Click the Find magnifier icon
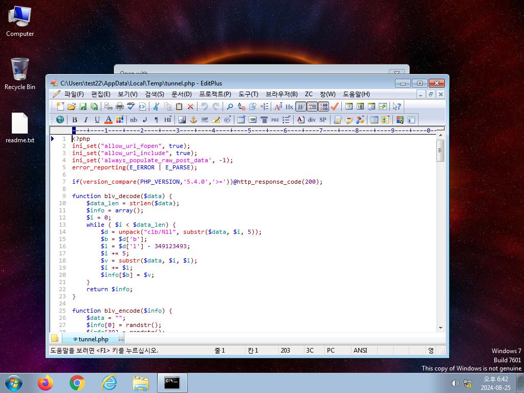Screen dimensions: 524x393 pos(230,106)
